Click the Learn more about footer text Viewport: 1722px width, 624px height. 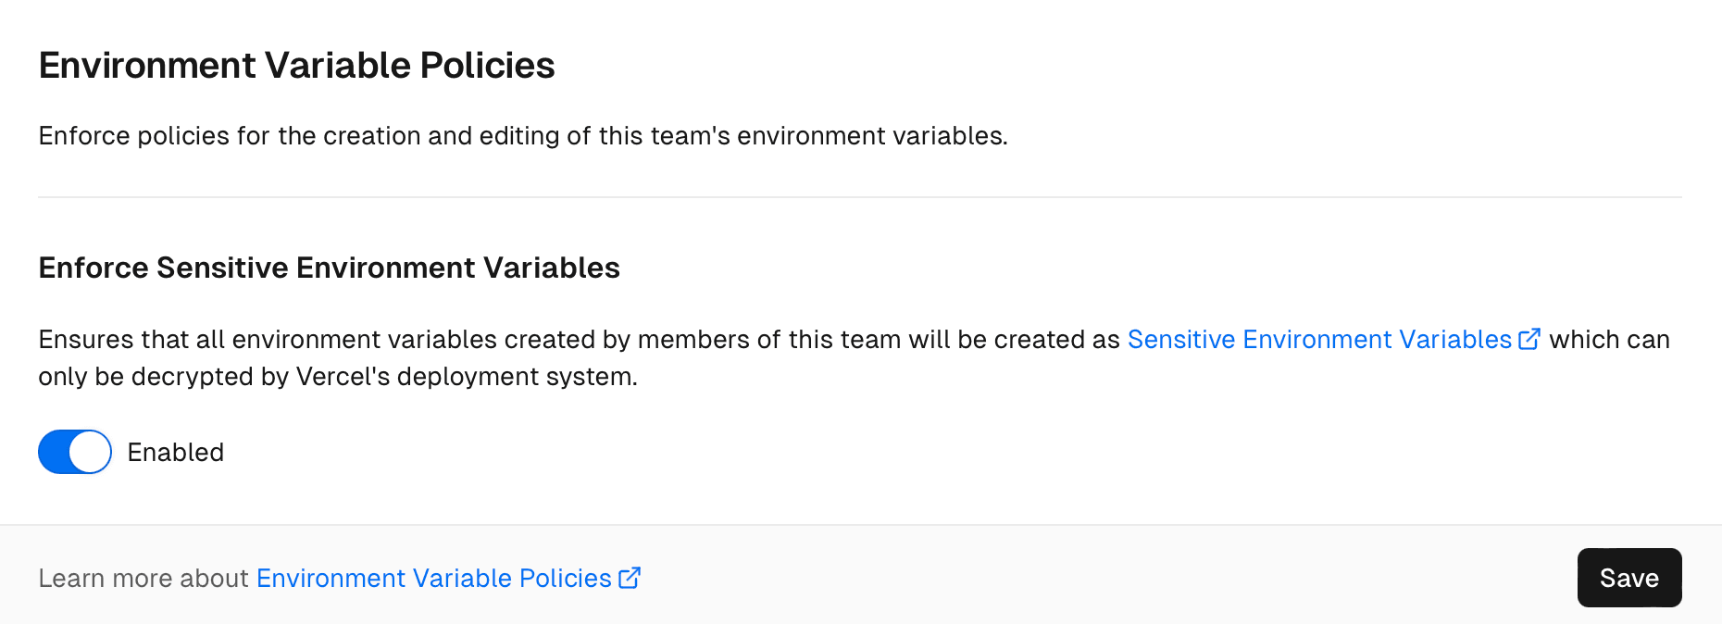(x=143, y=577)
